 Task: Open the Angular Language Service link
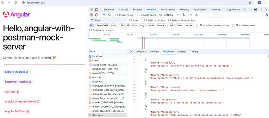tap(22, 102)
